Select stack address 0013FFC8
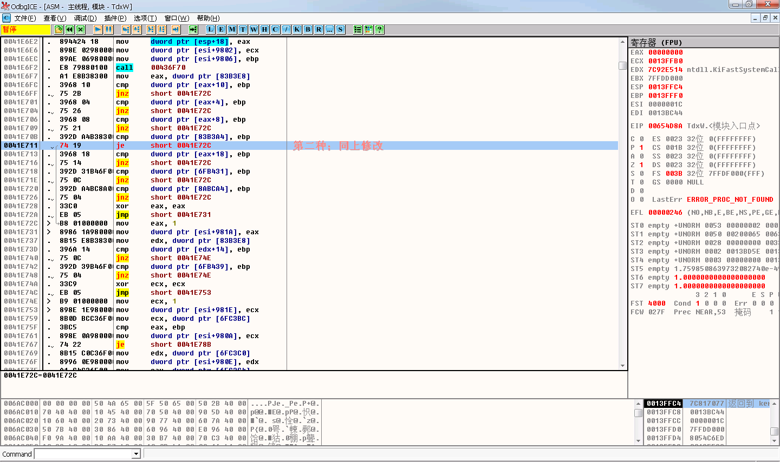780x462 pixels. (664, 412)
